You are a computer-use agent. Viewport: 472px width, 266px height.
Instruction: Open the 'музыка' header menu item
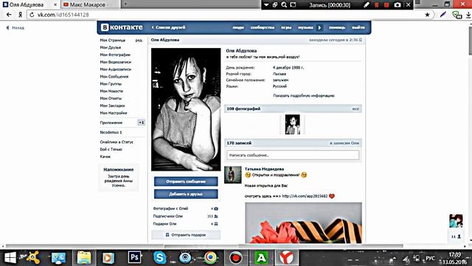coord(305,27)
